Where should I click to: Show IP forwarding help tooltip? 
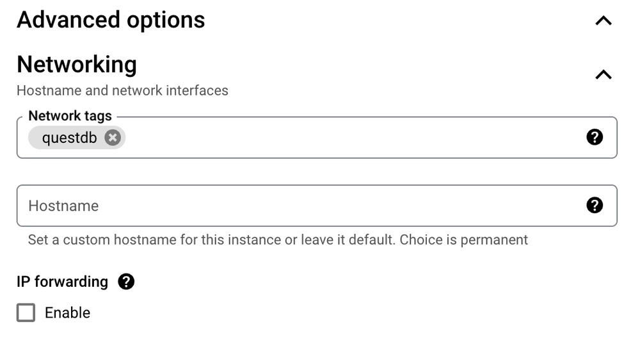pos(126,282)
